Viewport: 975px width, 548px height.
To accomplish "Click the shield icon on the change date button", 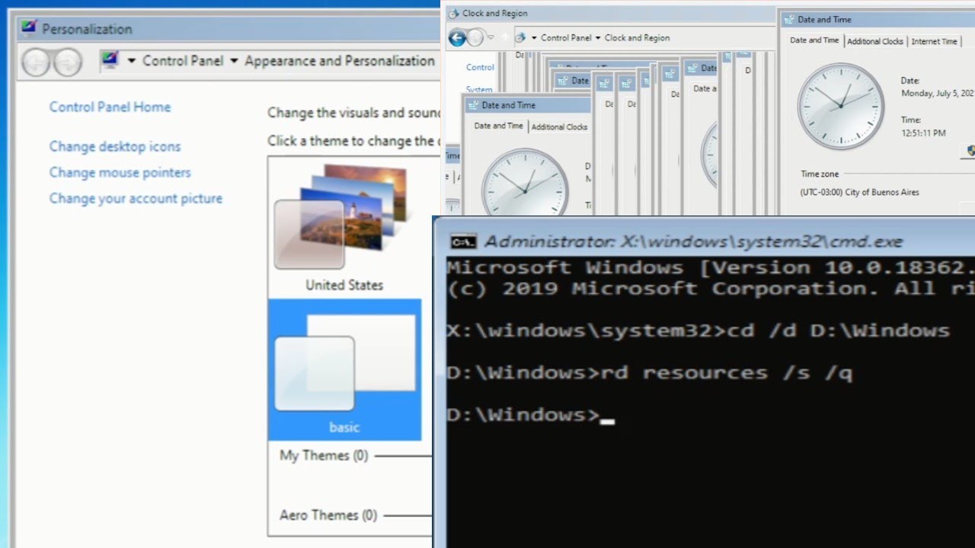I will click(970, 151).
